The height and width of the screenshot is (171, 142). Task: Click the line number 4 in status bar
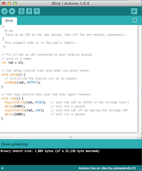coord(2,168)
